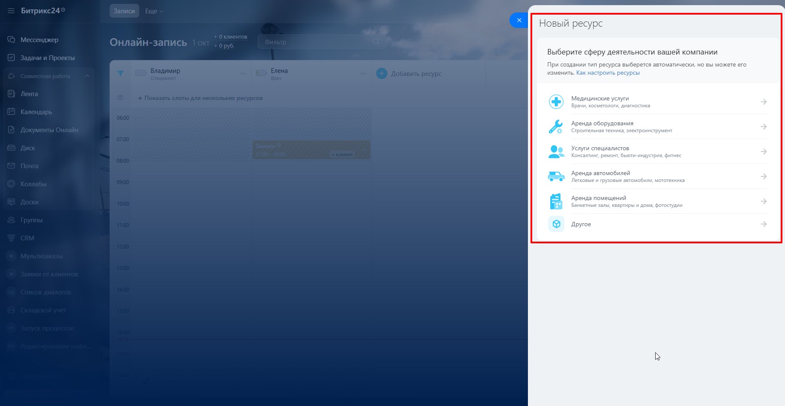
Task: Switch to the Записи tab
Action: (124, 11)
